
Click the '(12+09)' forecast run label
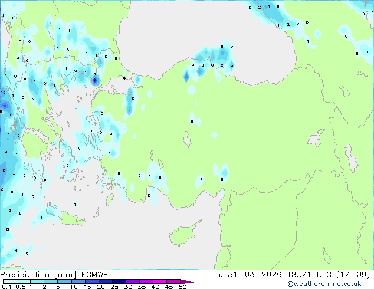(x=353, y=275)
